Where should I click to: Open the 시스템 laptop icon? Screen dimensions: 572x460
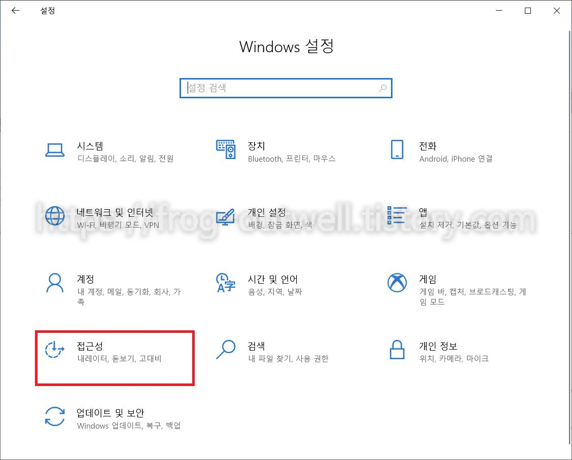point(55,150)
